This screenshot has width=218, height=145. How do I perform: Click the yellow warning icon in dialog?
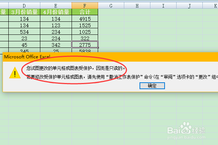[x=15, y=73]
